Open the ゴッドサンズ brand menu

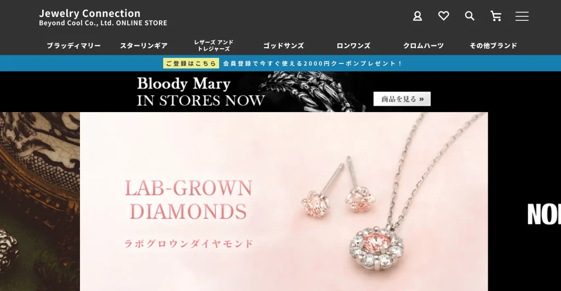tap(283, 46)
